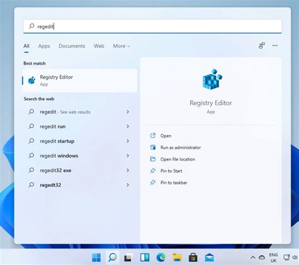299x265 pixels.
Task: Click the network tray icon
Action: coord(286,257)
